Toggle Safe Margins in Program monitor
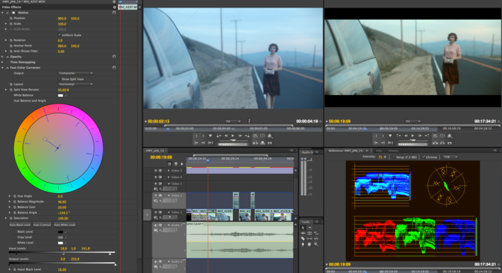Image resolution: width=502 pixels, height=273 pixels. (443, 136)
